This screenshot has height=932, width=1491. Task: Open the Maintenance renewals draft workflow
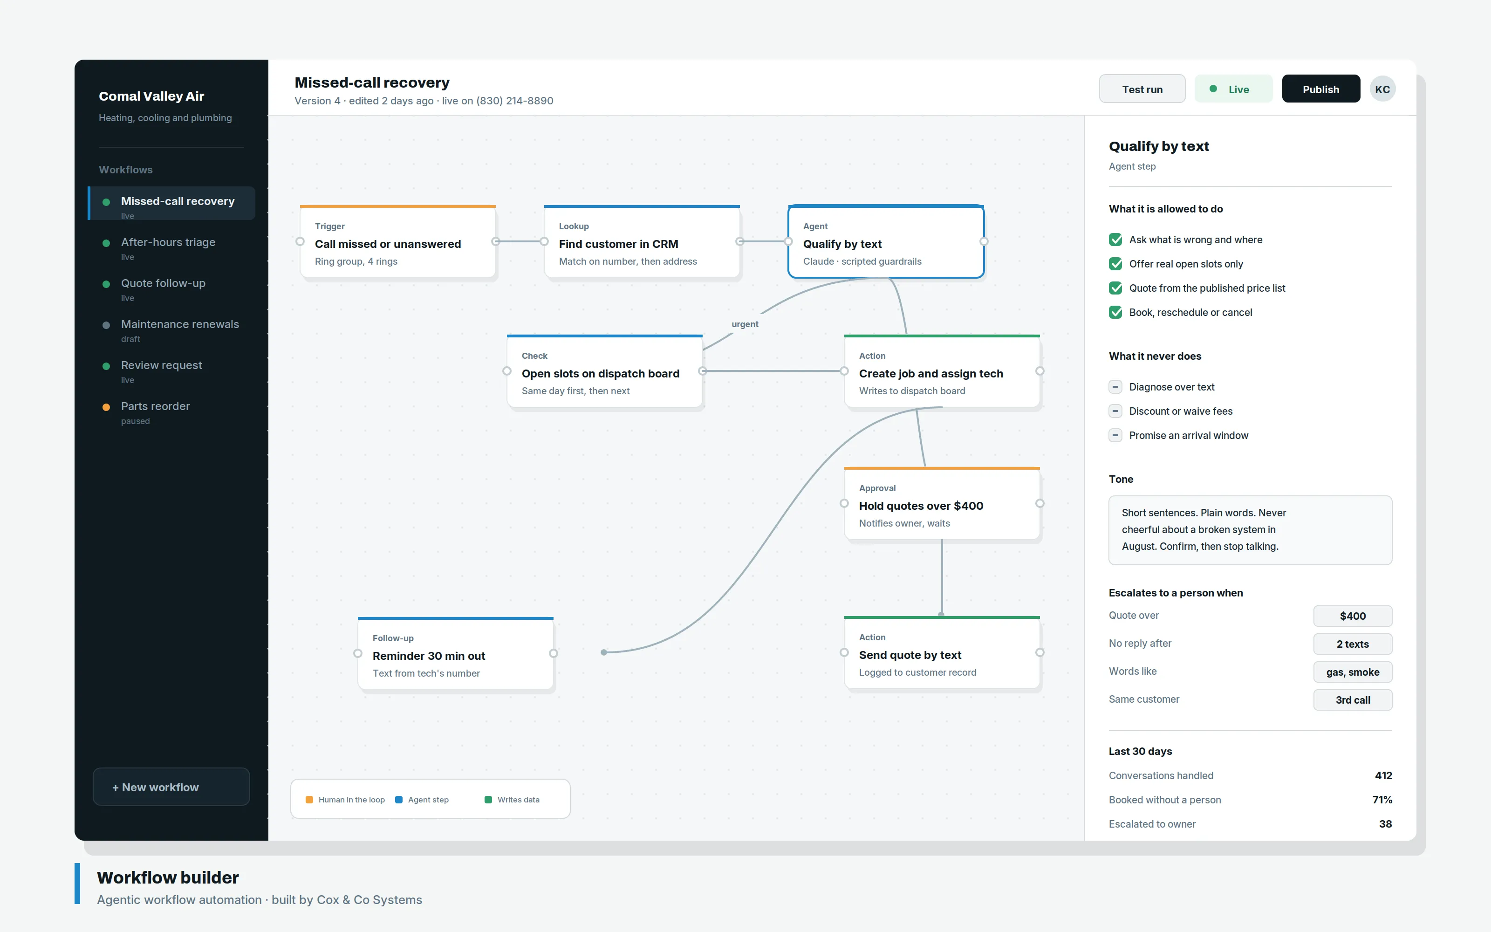[172, 330]
